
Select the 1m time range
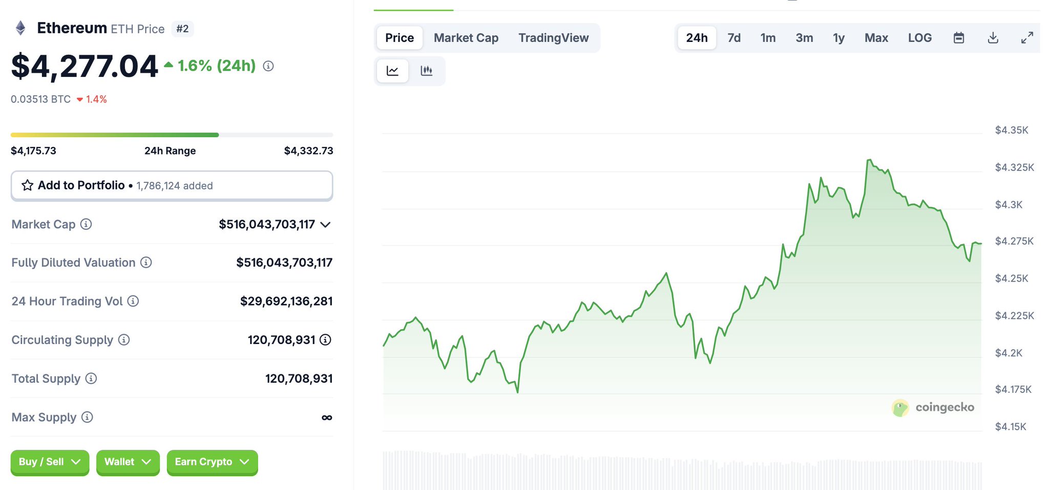click(768, 38)
